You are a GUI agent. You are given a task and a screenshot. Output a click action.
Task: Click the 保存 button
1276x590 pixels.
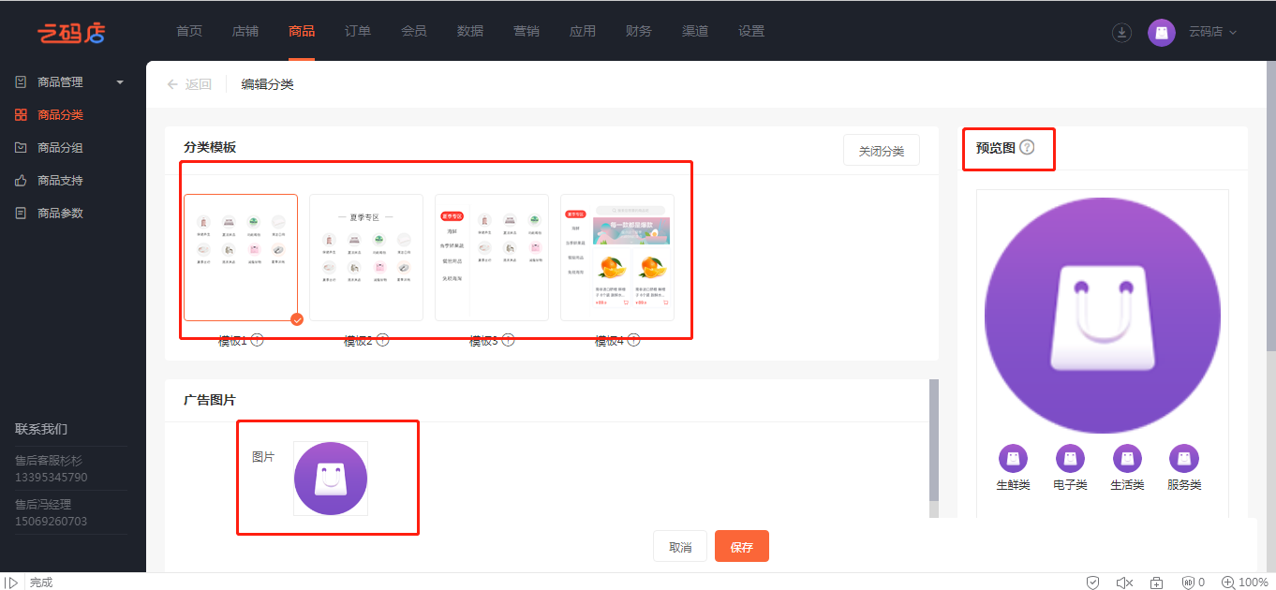(x=742, y=546)
